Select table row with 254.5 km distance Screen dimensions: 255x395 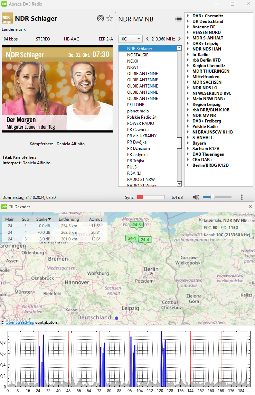pyautogui.click(x=55, y=226)
